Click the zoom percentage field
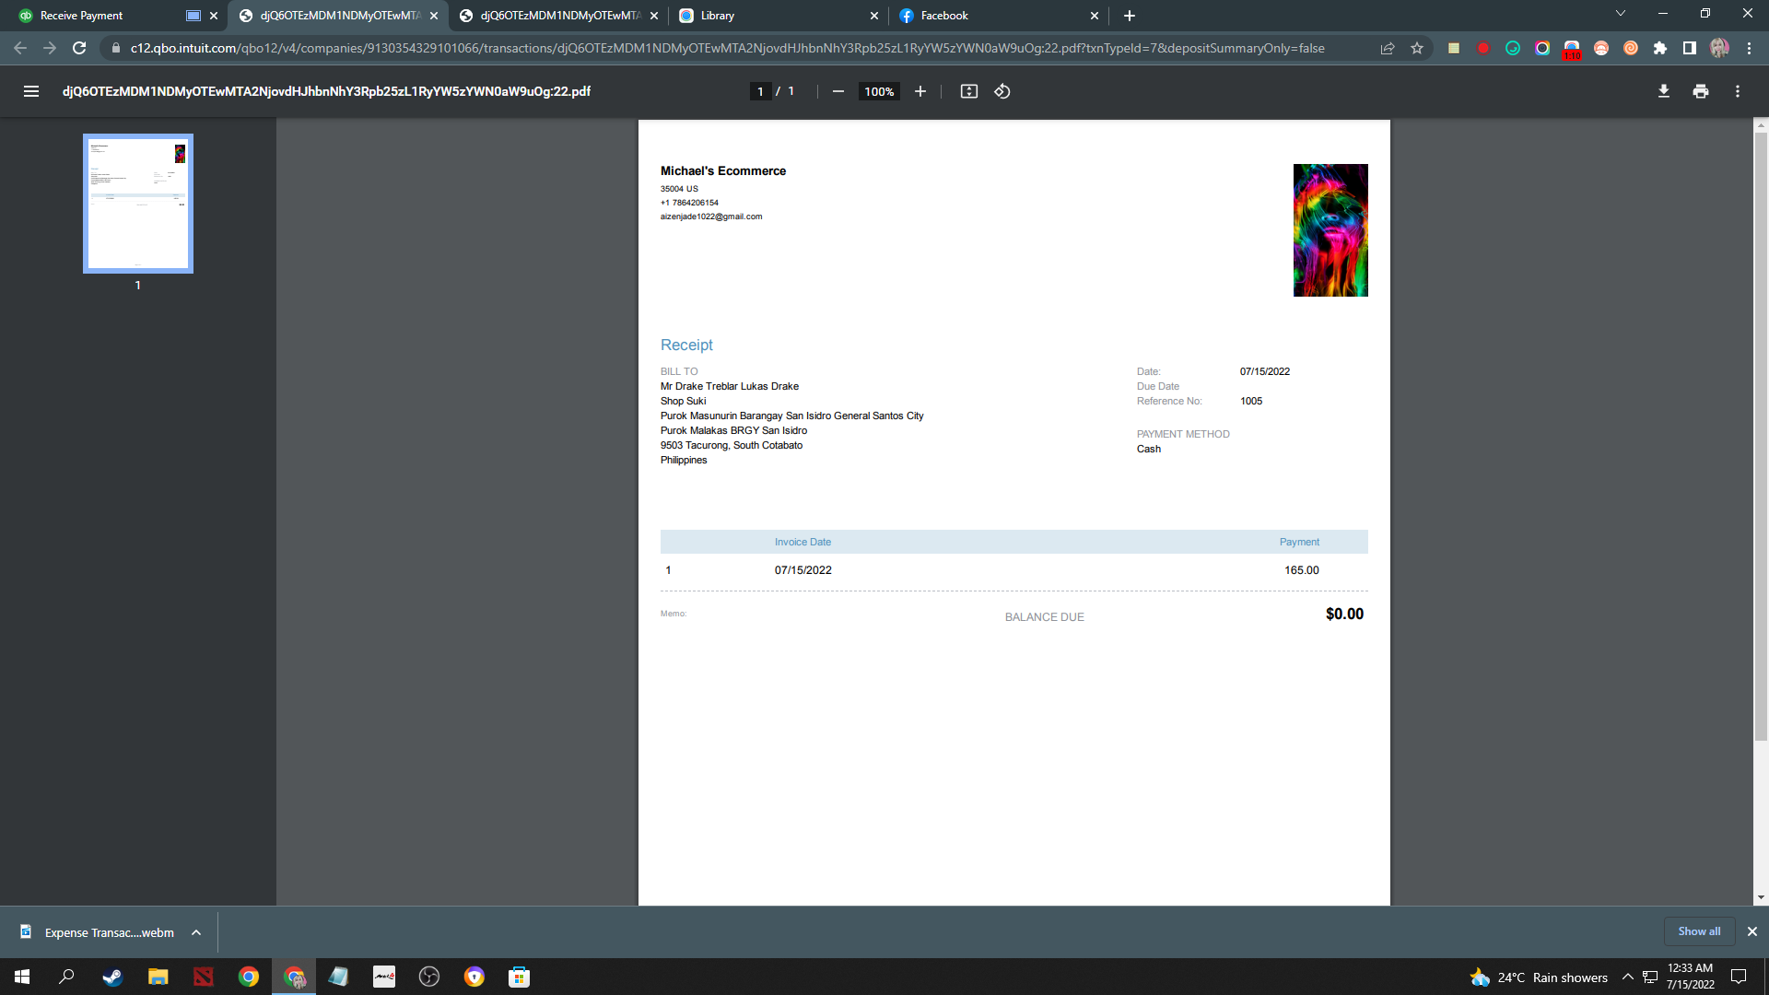 pyautogui.click(x=879, y=91)
